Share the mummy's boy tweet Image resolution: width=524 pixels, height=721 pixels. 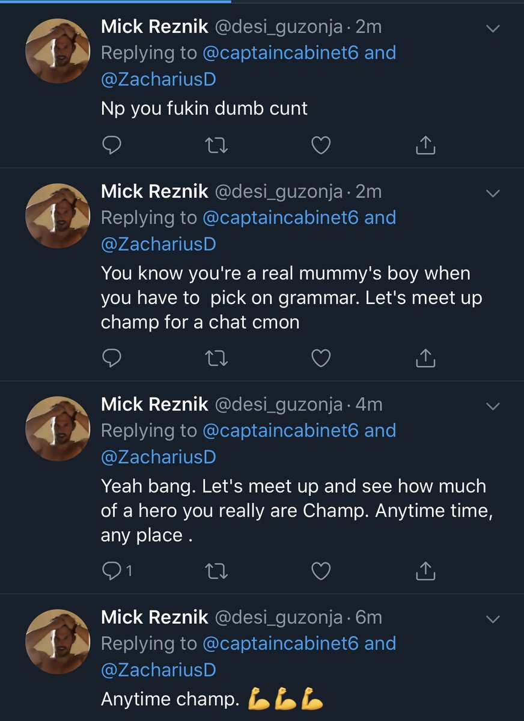pos(425,358)
